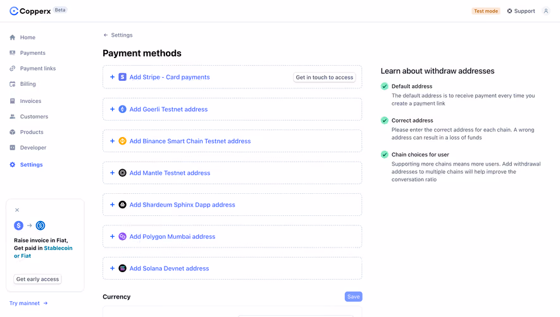Click the Billing icon
Screen dimensions: 560x317
click(x=13, y=84)
